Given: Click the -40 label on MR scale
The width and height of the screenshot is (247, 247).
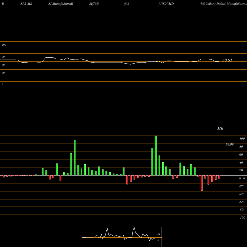Looking at the screenshot, I should tap(241, 194).
